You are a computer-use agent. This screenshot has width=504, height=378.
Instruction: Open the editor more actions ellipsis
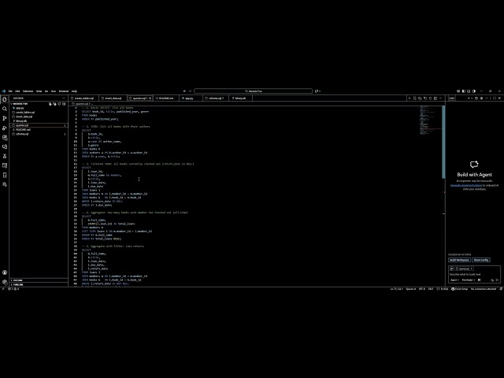pyautogui.click(x=441, y=98)
